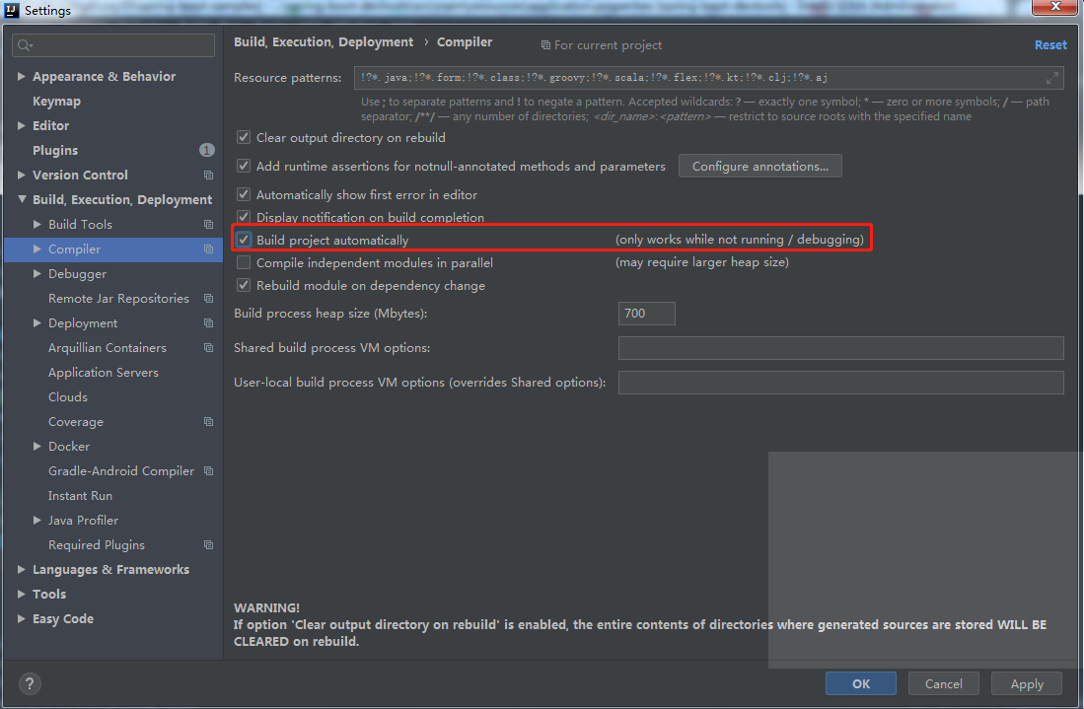The height and width of the screenshot is (709, 1084).
Task: Click the search magnifier in settings search box
Action: coord(23,44)
